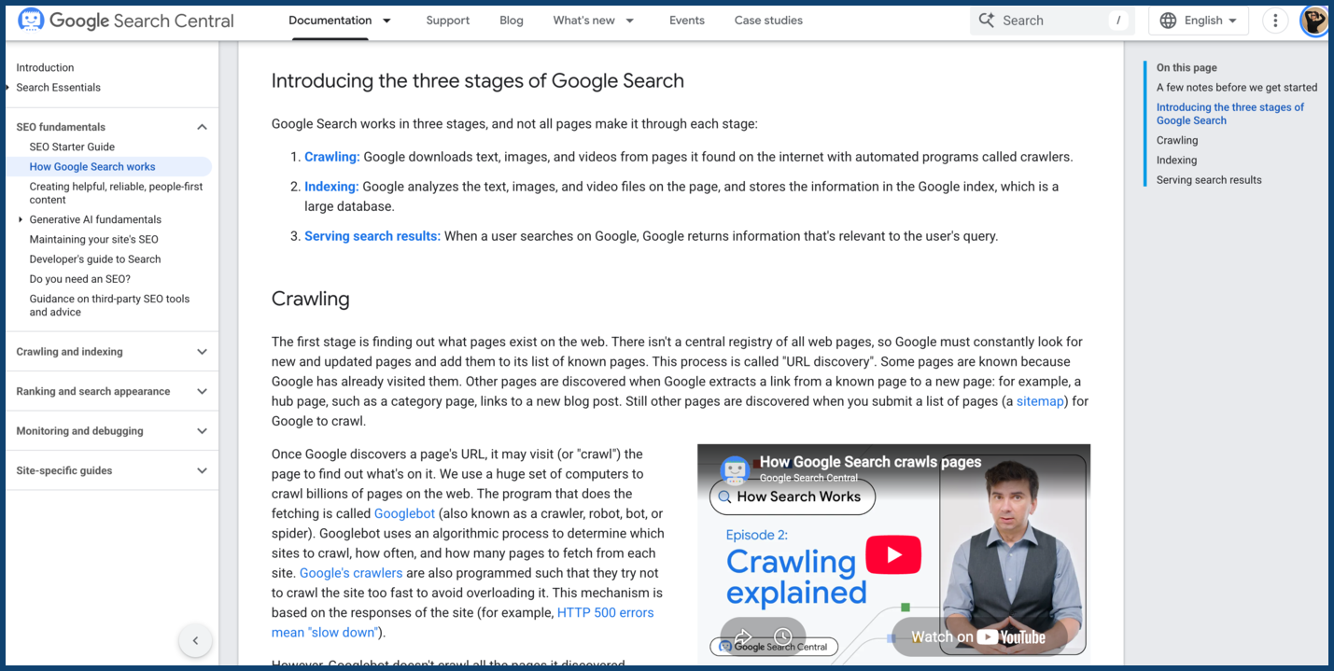The image size is (1334, 671).
Task: Jump to Indexing in On this page
Action: click(1176, 161)
